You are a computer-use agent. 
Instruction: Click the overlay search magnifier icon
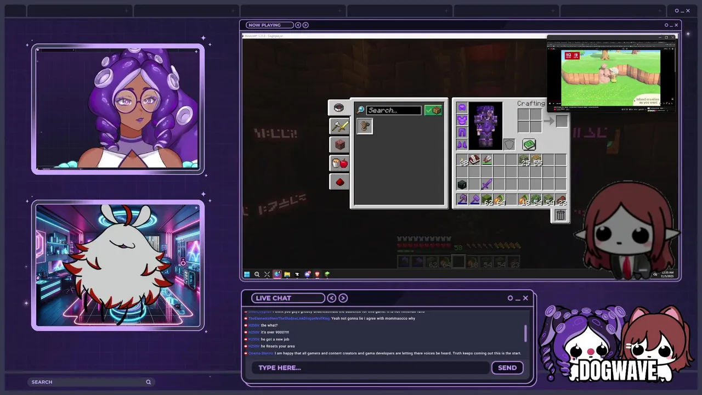coord(148,382)
